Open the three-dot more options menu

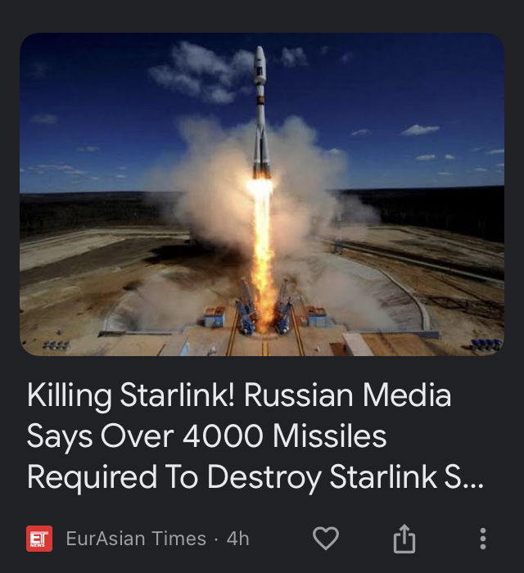point(483,539)
